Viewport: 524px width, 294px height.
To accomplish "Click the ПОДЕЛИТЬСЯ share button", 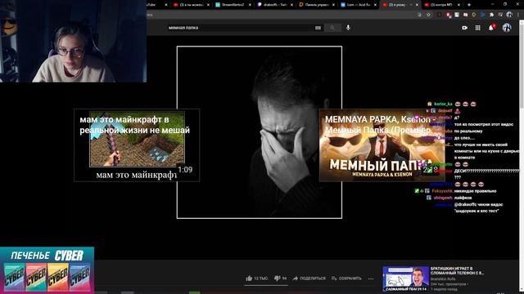I will [309, 278].
